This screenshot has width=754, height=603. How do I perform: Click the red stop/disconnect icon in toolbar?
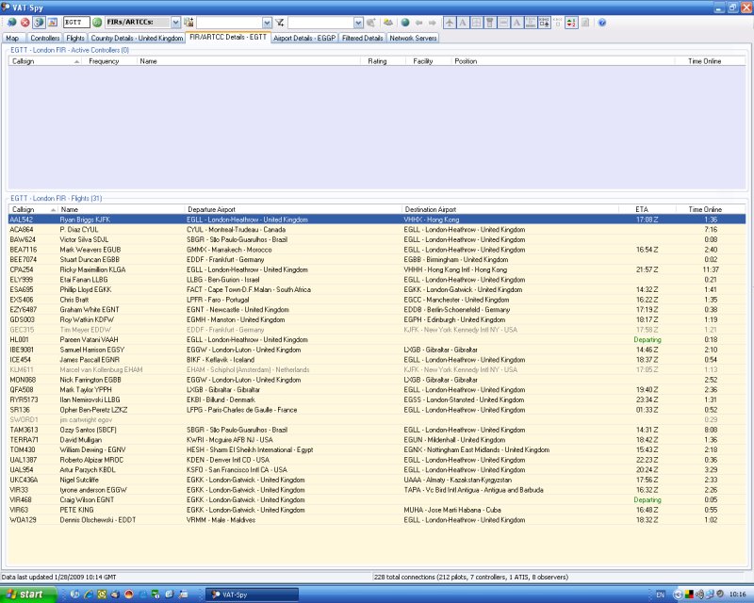coord(25,22)
